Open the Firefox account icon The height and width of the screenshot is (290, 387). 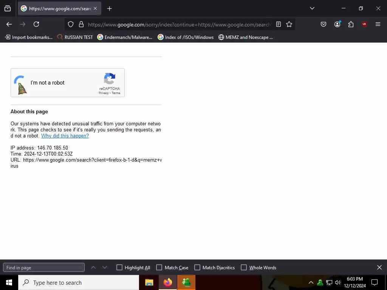click(337, 24)
